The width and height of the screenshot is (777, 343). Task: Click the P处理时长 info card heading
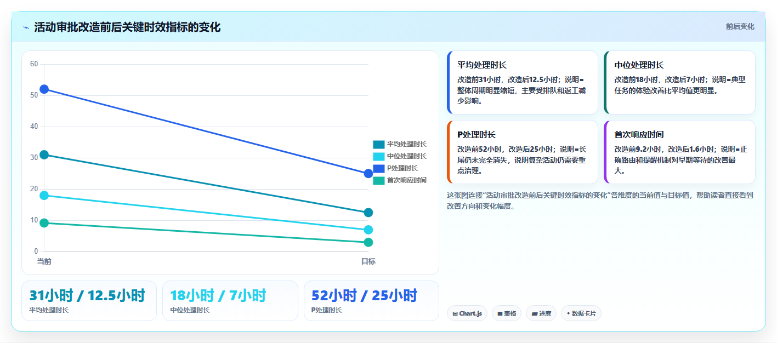point(477,135)
